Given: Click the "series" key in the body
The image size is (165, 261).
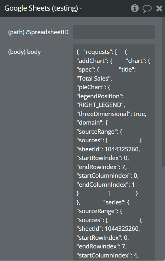Looking at the screenshot, I should coord(114,202).
